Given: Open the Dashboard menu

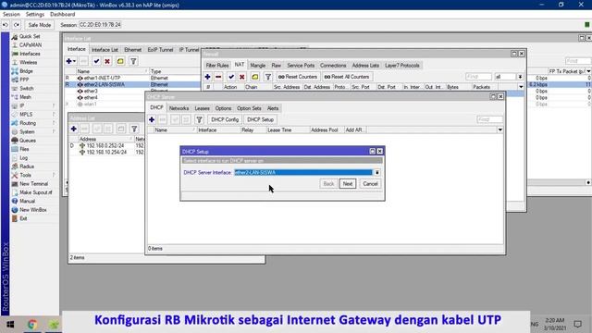Looking at the screenshot, I should [62, 15].
